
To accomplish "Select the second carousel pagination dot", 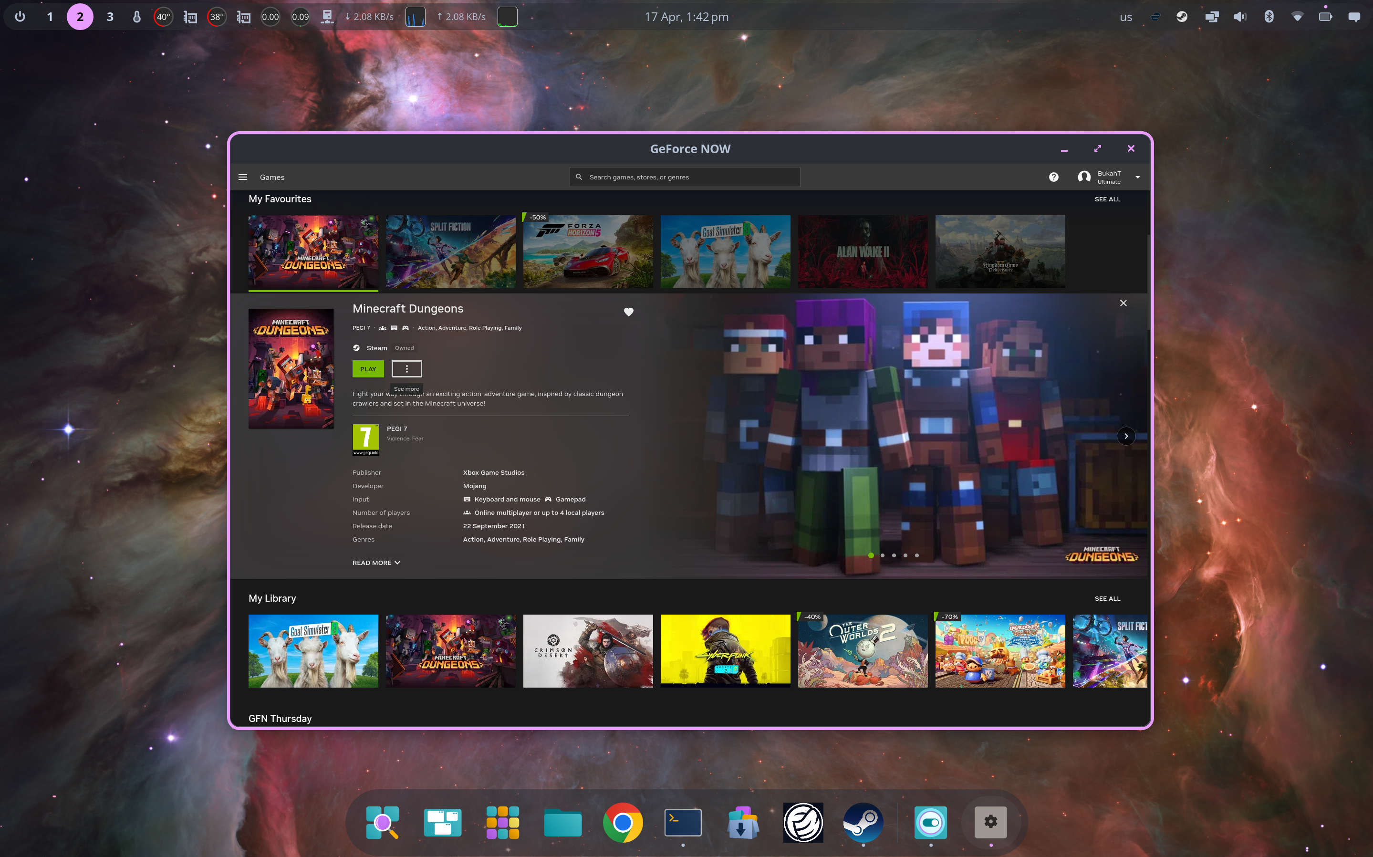I will [x=882, y=555].
